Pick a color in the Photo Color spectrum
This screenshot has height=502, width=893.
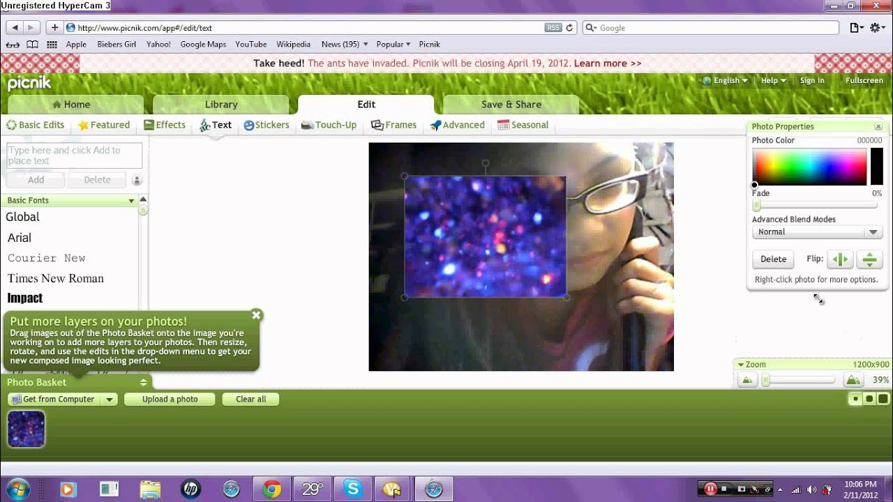pos(809,166)
